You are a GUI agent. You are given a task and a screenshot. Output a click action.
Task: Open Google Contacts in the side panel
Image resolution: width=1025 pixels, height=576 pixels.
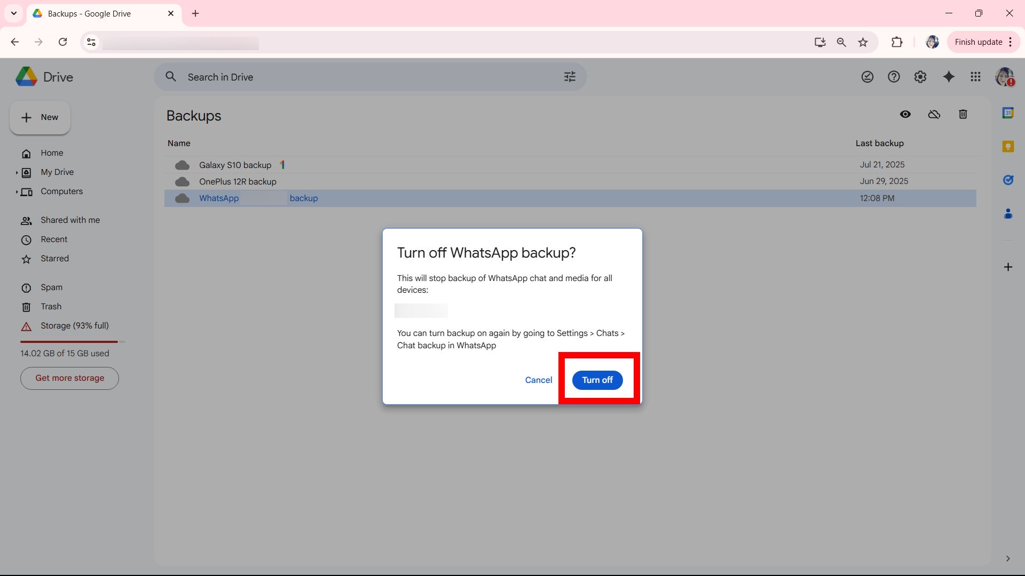(1008, 213)
